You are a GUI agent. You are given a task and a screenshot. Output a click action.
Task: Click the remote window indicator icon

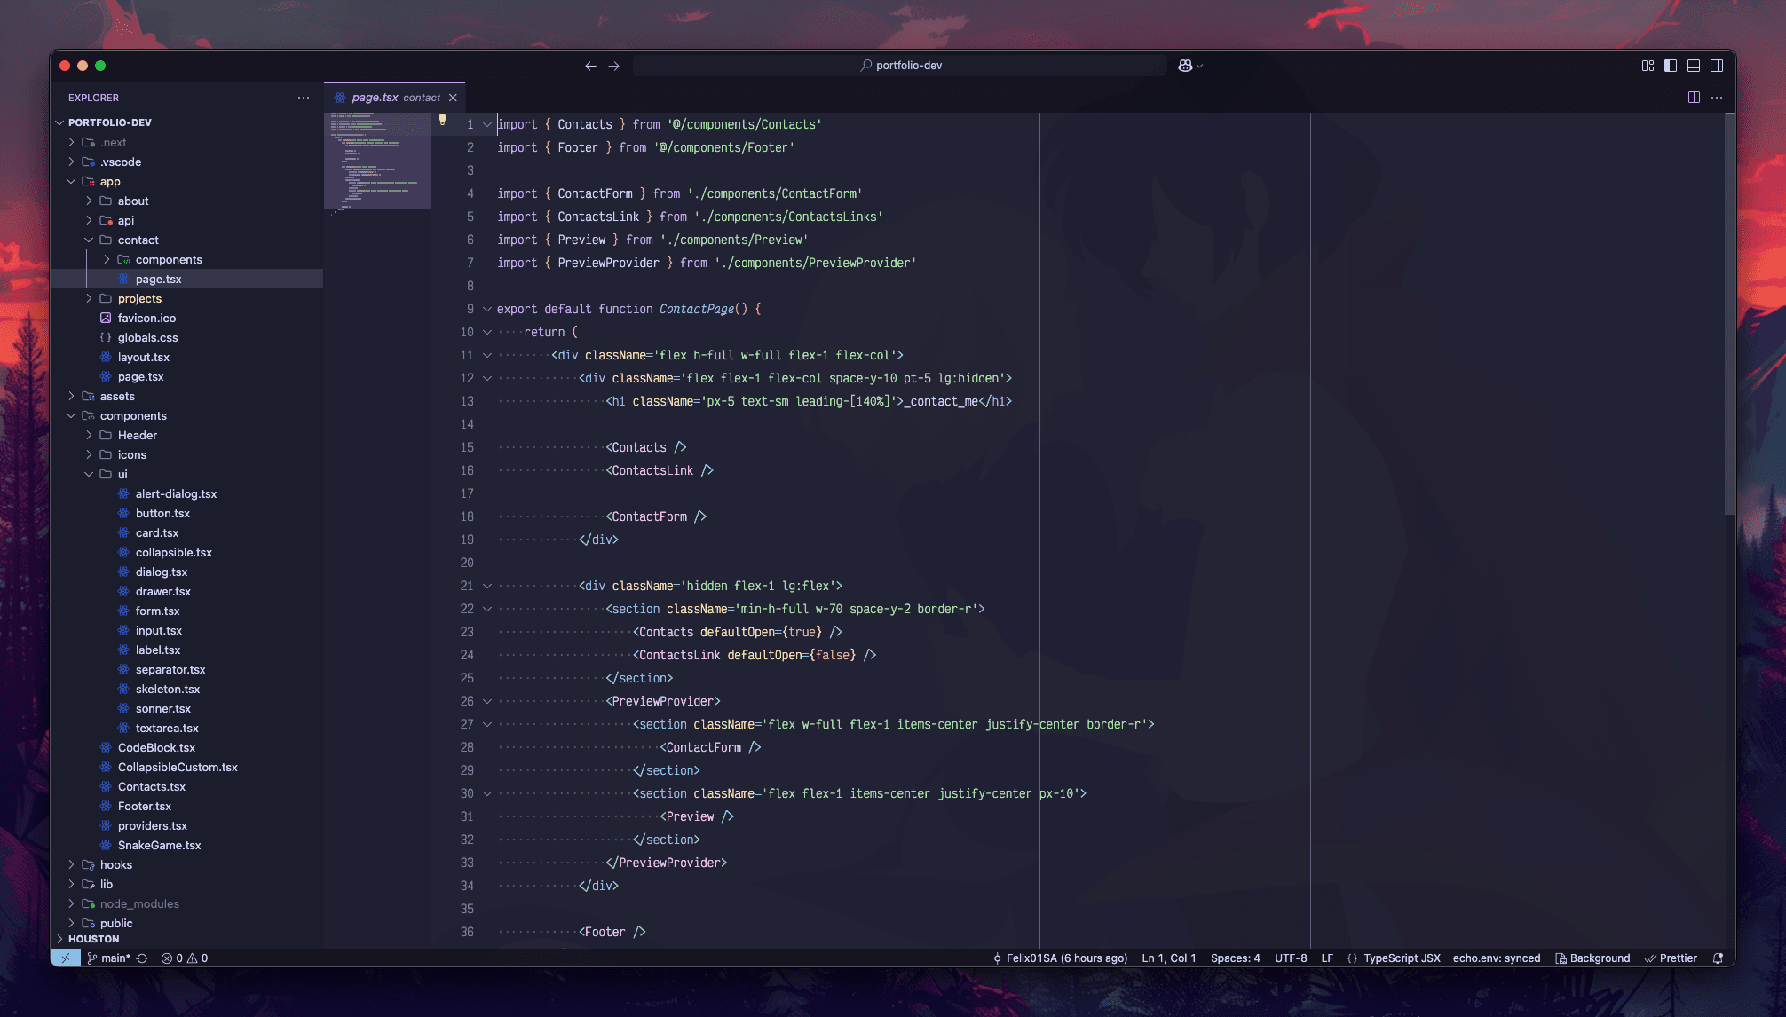click(x=66, y=958)
